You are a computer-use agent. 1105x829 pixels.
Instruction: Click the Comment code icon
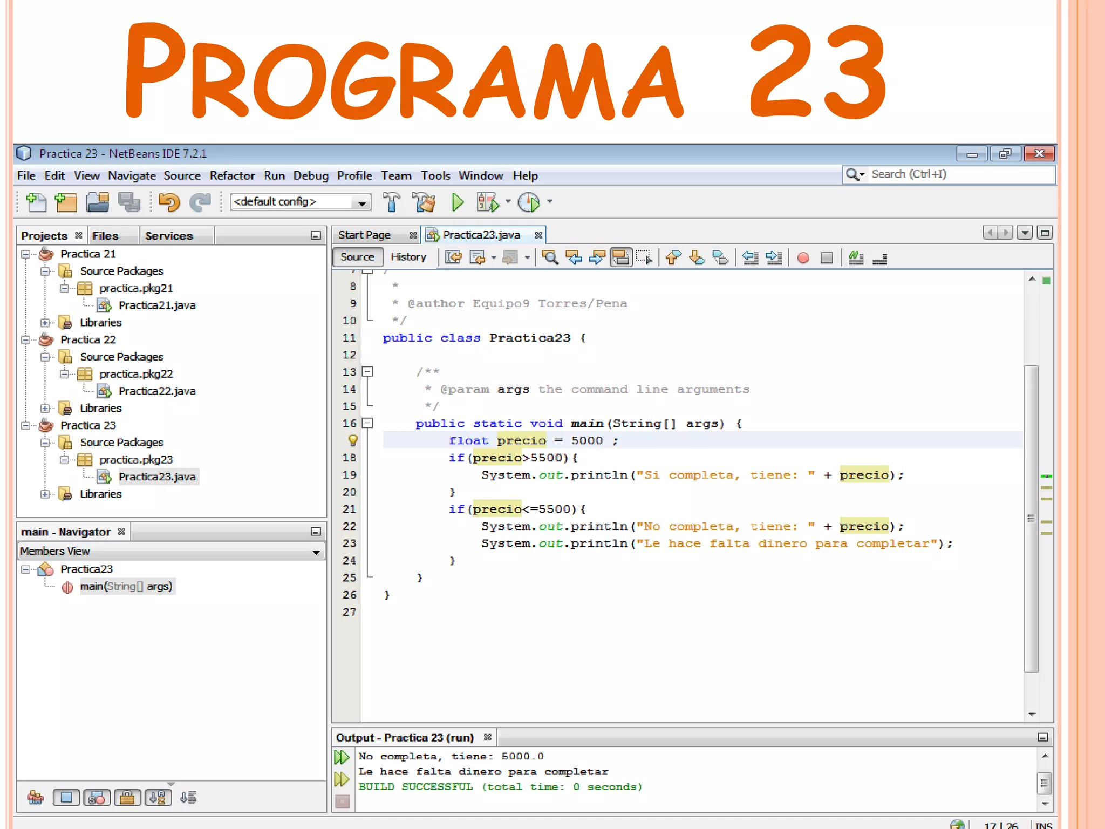pos(856,258)
